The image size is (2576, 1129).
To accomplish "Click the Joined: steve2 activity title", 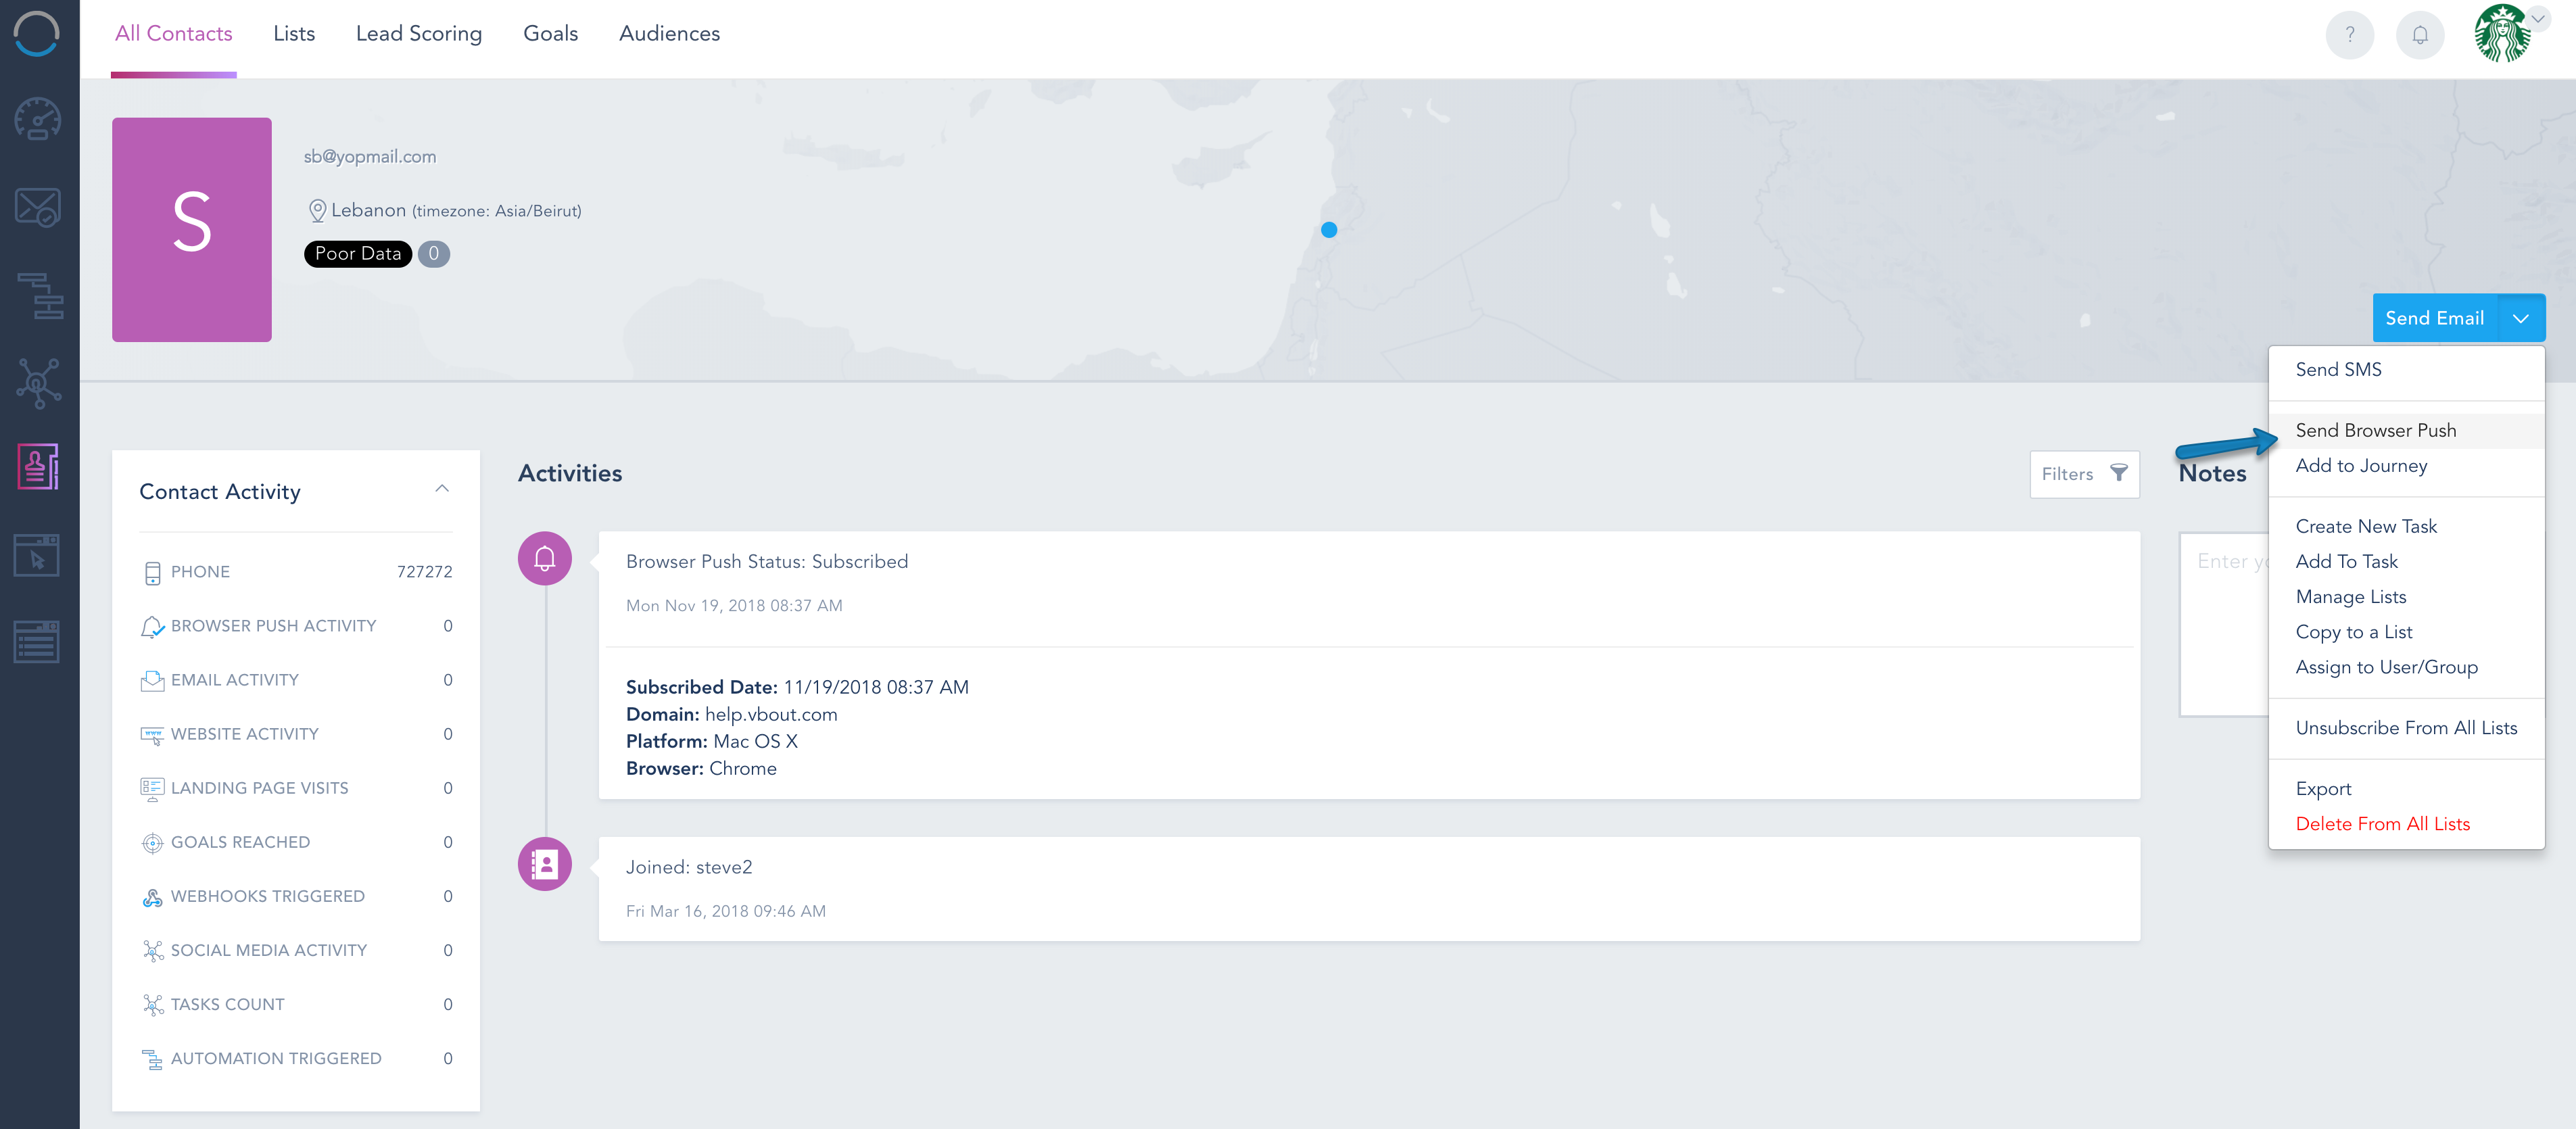I will (689, 868).
